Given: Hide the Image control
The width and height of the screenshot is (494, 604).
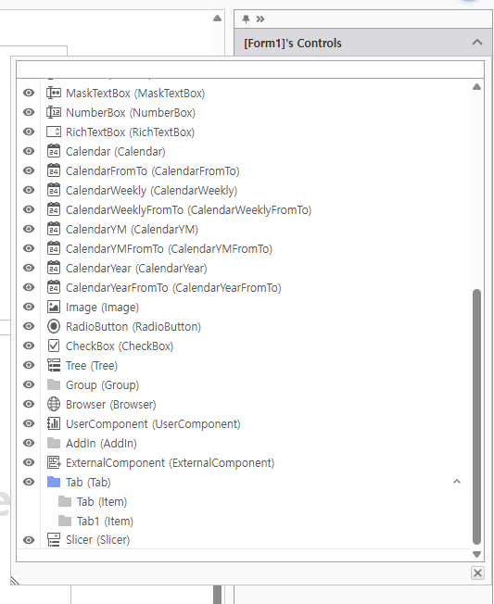Looking at the screenshot, I should coord(29,307).
